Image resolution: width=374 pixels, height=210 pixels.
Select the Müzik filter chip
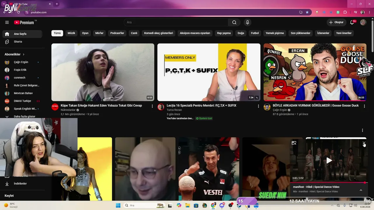point(72,33)
